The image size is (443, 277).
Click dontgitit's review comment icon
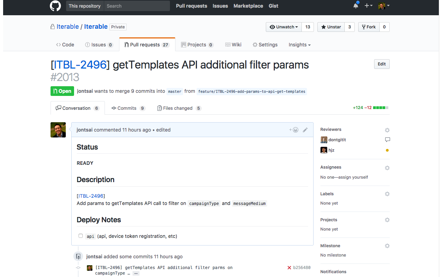coord(387,140)
